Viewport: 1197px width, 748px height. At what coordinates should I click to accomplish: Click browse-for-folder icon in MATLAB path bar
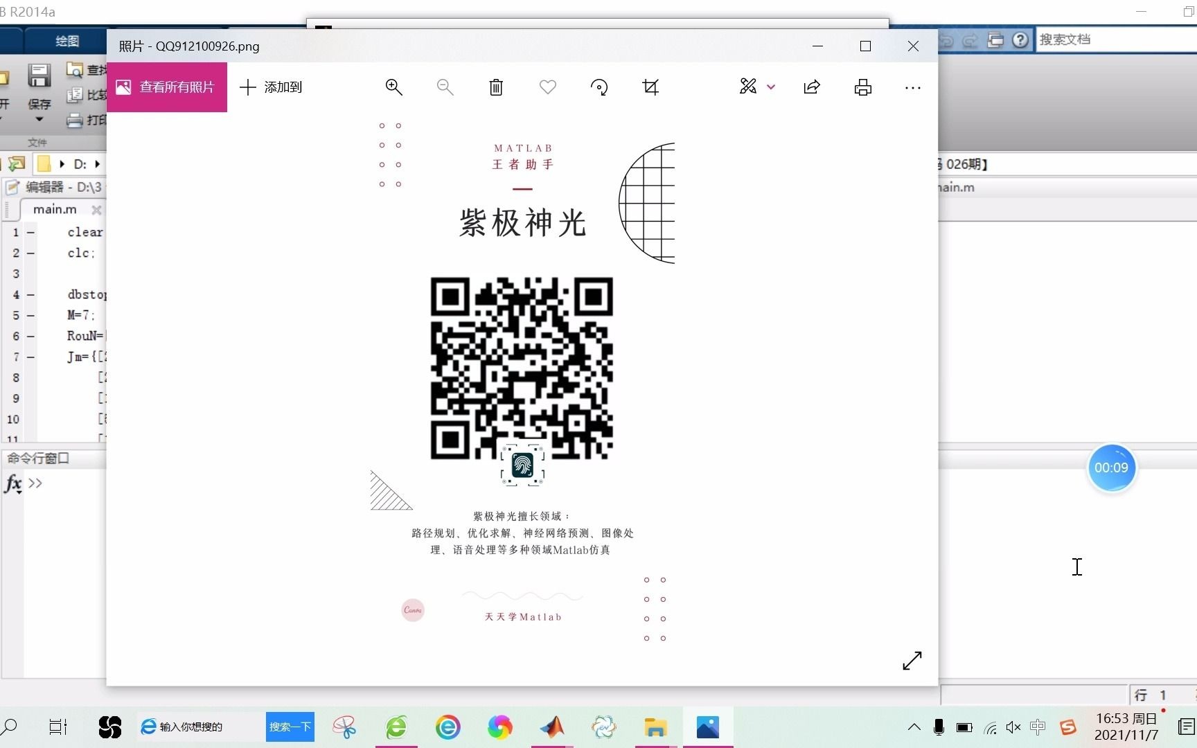tap(17, 163)
